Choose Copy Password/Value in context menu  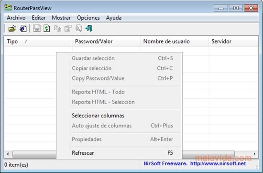120,78
